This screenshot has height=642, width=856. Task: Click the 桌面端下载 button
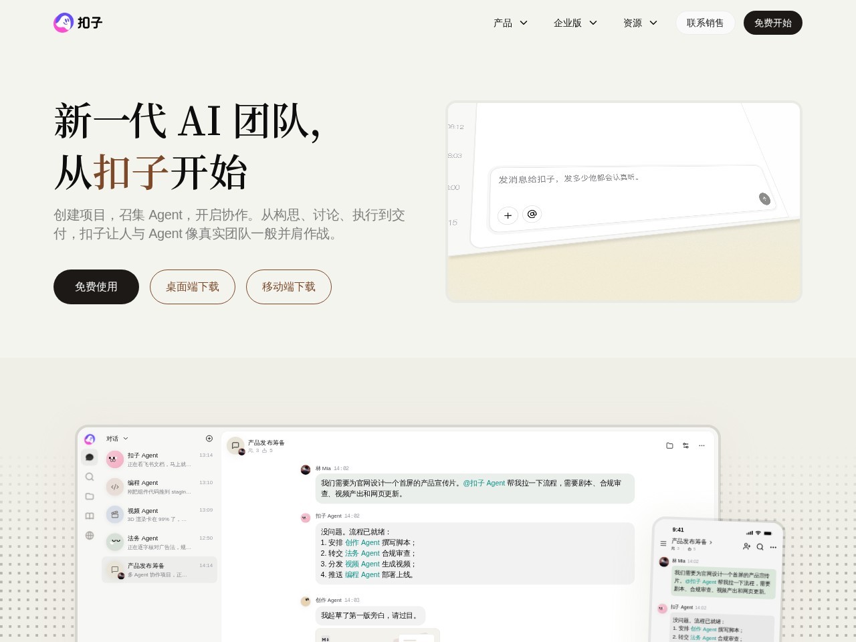point(193,287)
